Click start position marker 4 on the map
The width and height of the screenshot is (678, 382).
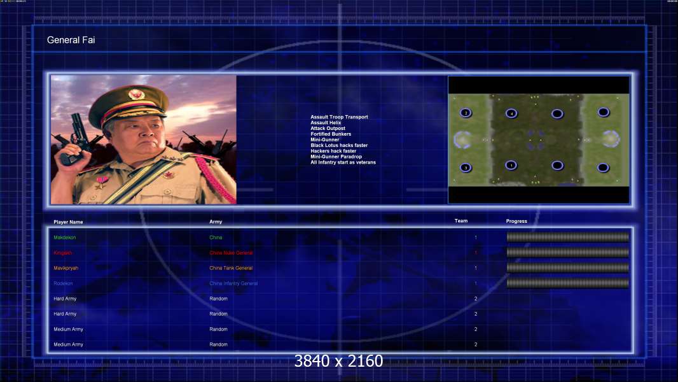511,113
